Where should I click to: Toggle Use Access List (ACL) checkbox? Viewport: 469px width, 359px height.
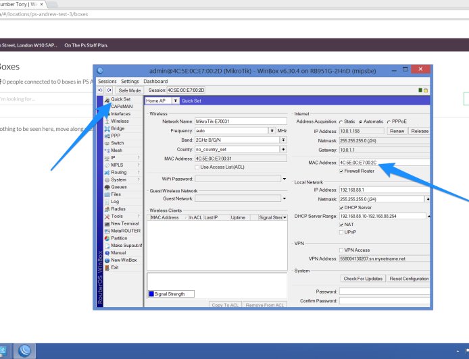[197, 167]
